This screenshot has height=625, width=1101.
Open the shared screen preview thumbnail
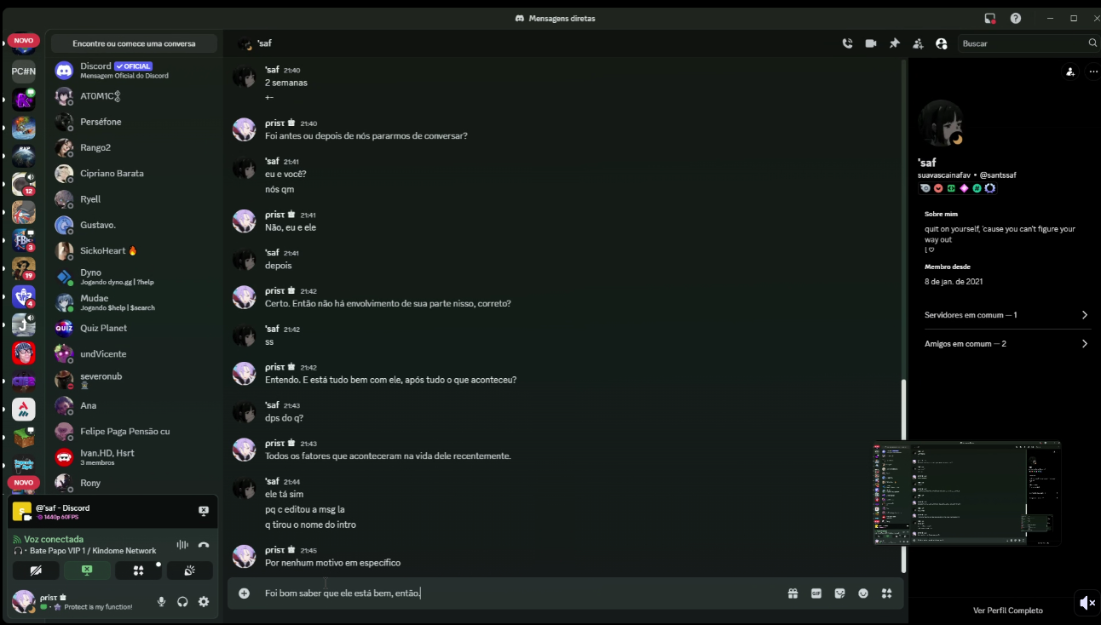(966, 493)
